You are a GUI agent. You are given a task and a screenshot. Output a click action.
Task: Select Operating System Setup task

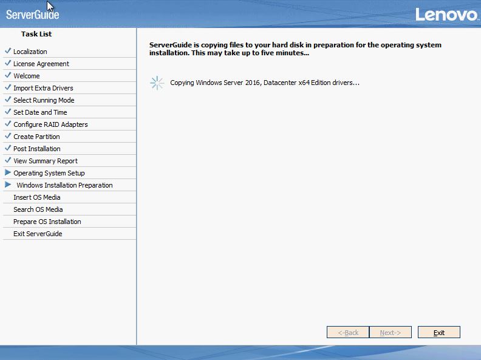point(70,173)
